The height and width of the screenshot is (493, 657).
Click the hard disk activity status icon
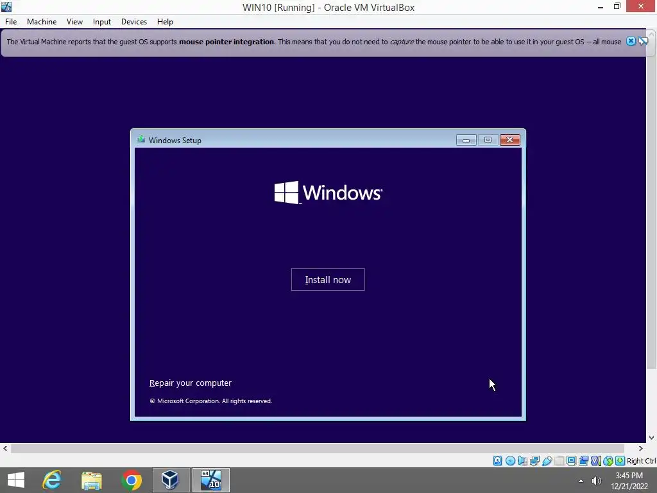tap(497, 461)
